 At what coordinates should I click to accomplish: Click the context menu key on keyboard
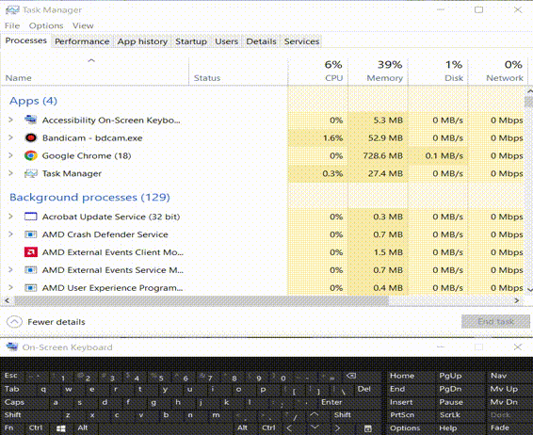pos(367,428)
